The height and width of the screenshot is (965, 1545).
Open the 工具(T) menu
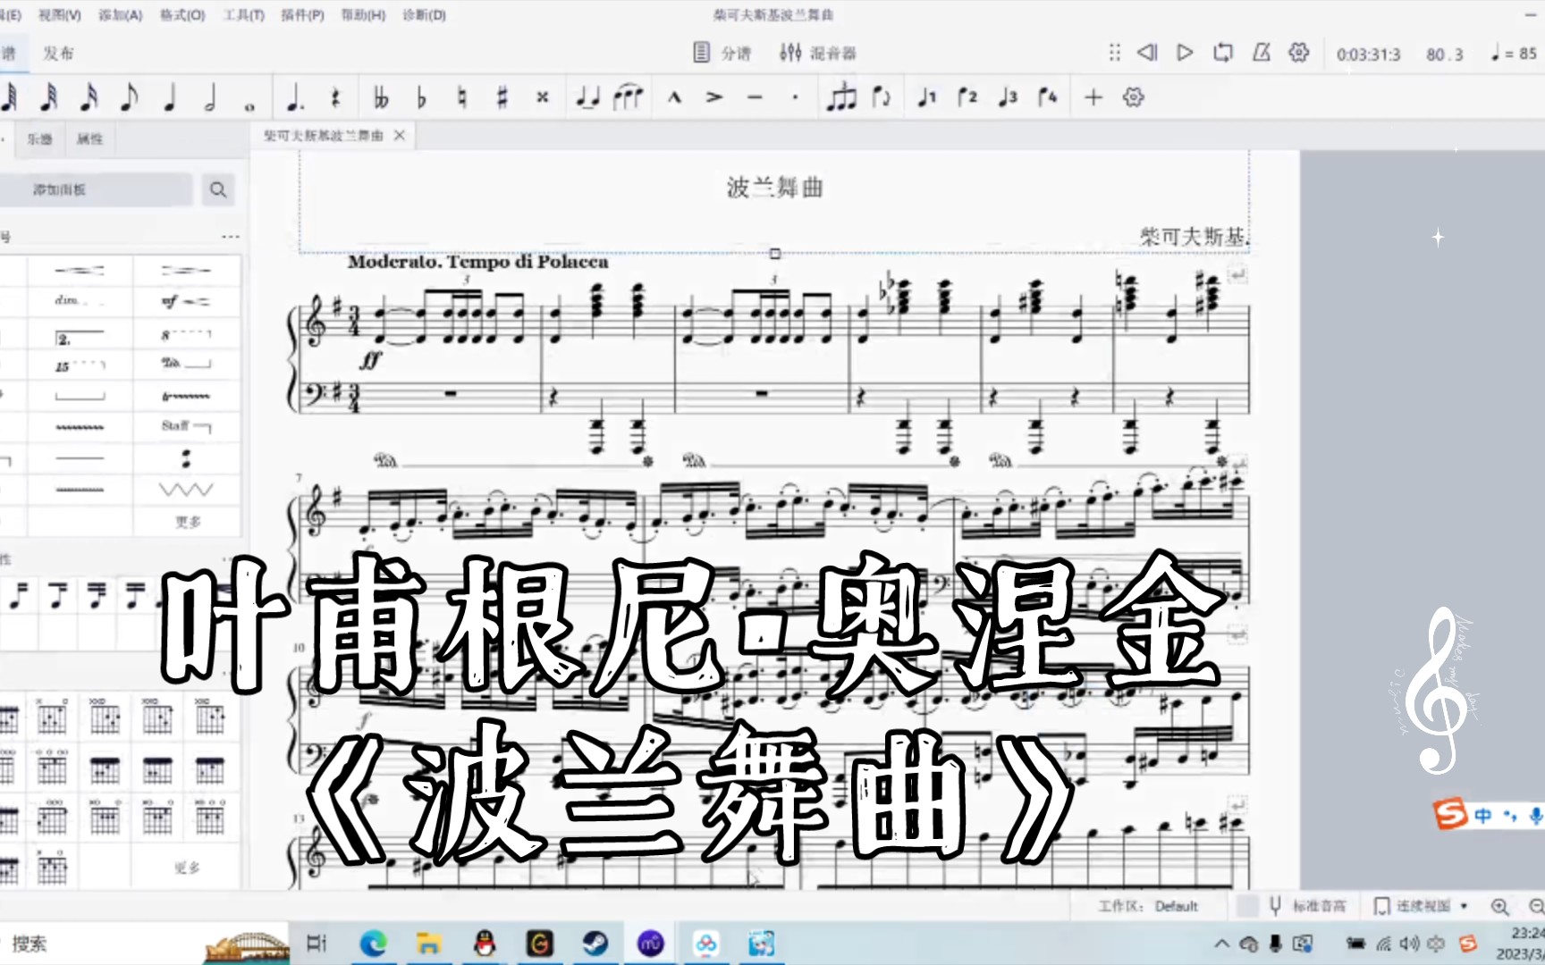[243, 15]
